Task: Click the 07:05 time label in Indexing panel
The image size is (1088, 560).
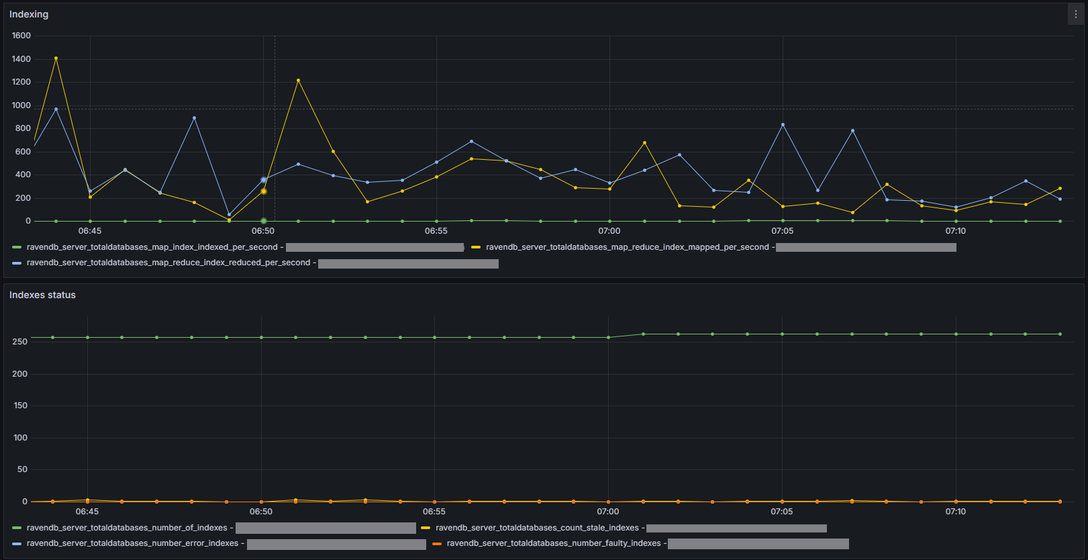Action: pyautogui.click(x=783, y=231)
